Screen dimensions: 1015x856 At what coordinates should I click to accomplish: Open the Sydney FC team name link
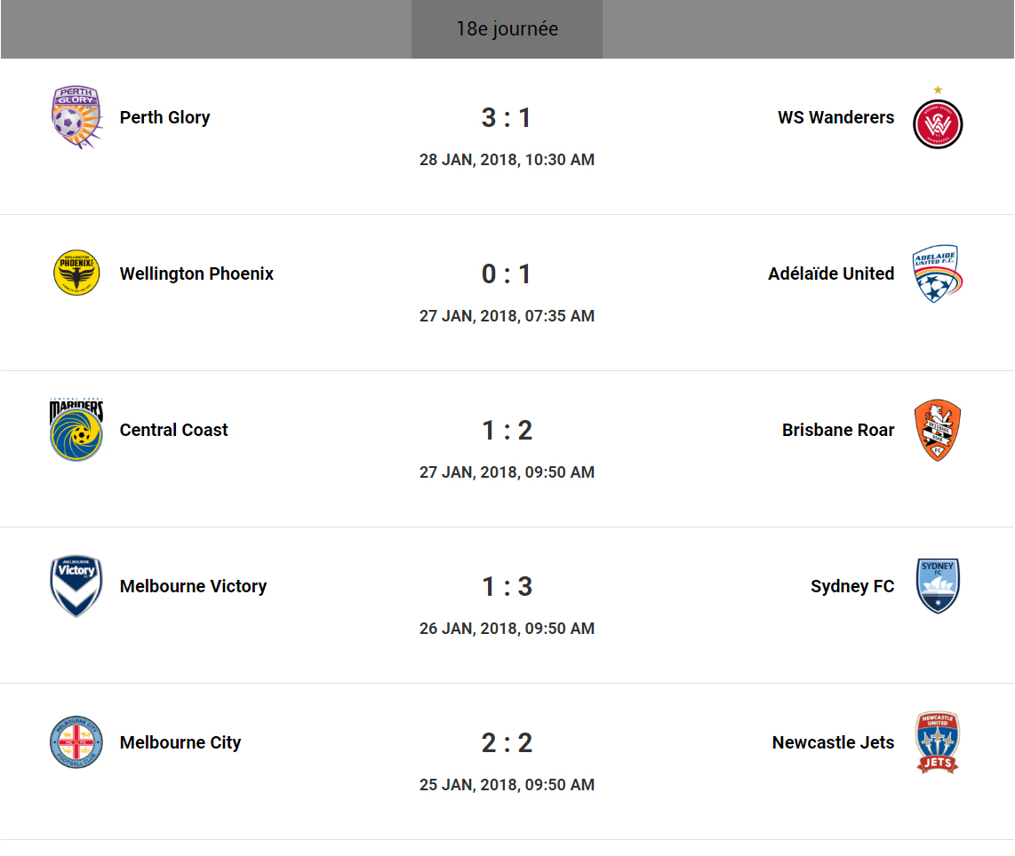(852, 586)
